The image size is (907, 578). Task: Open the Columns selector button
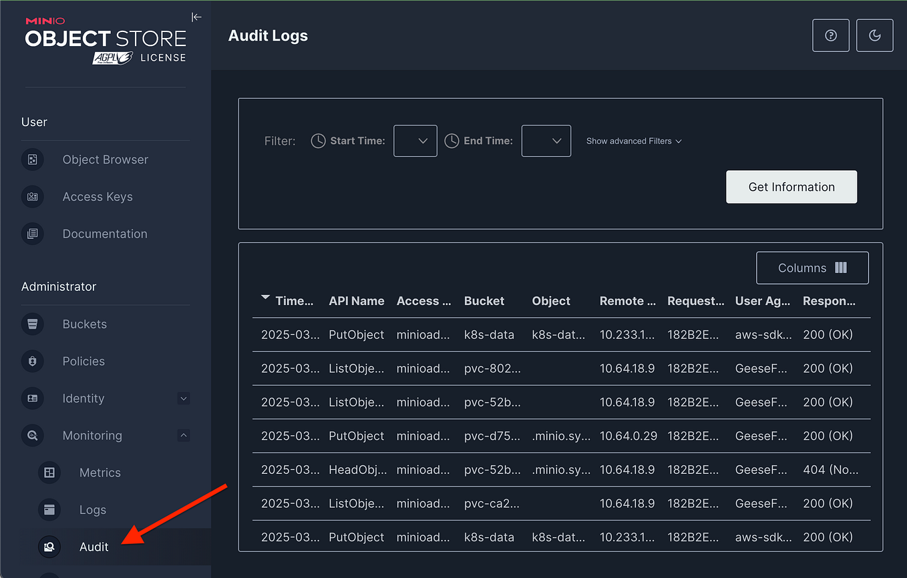pos(812,268)
